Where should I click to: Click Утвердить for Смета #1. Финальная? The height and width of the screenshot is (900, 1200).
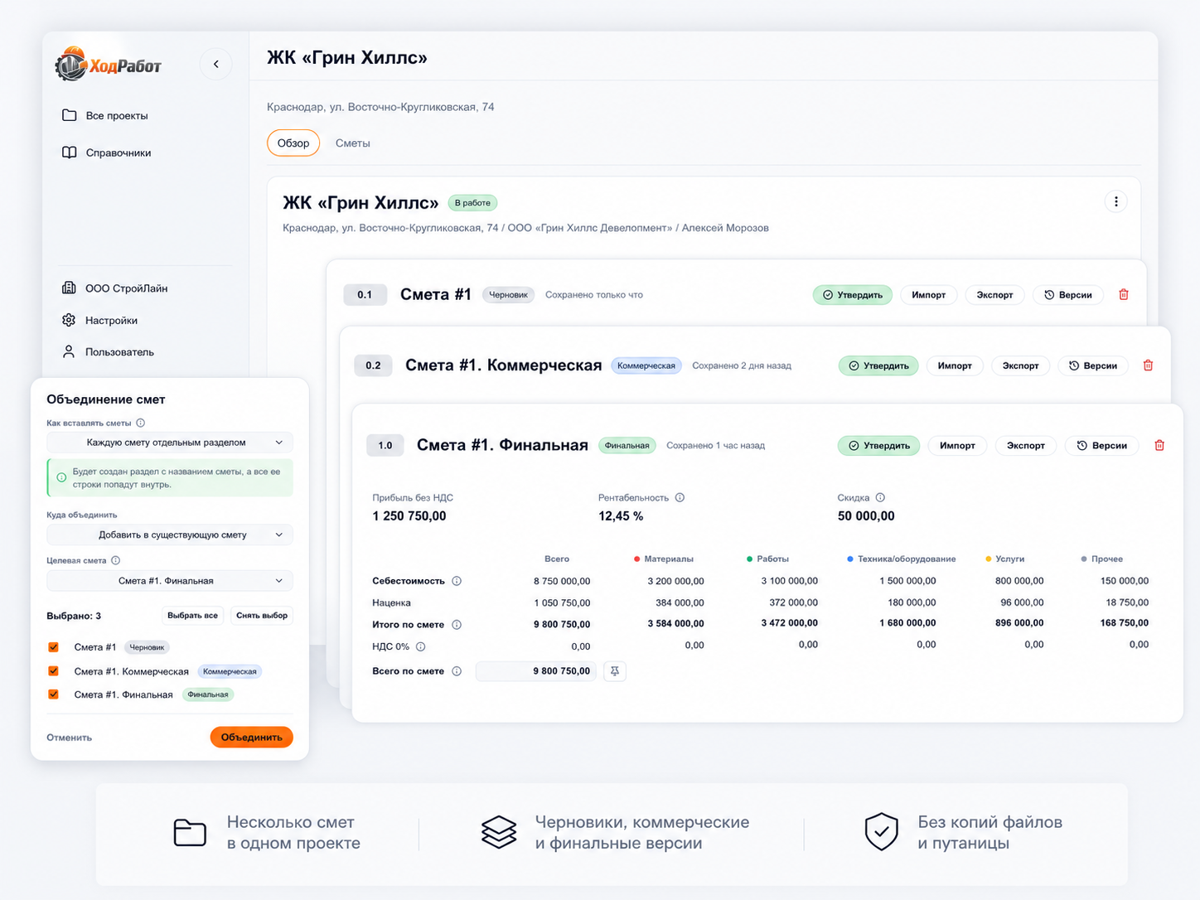[x=878, y=446]
